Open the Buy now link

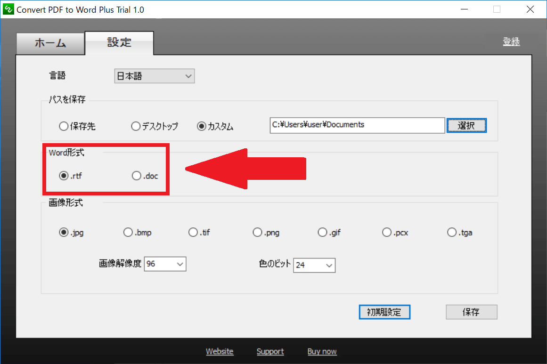coord(322,351)
